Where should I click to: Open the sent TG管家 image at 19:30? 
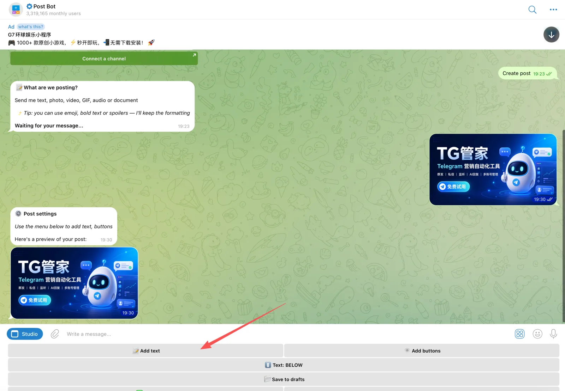coord(493,169)
